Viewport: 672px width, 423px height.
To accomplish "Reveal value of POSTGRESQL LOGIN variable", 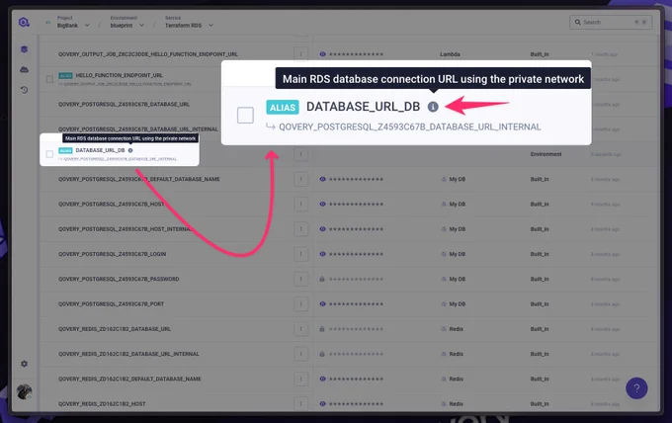I will (323, 254).
